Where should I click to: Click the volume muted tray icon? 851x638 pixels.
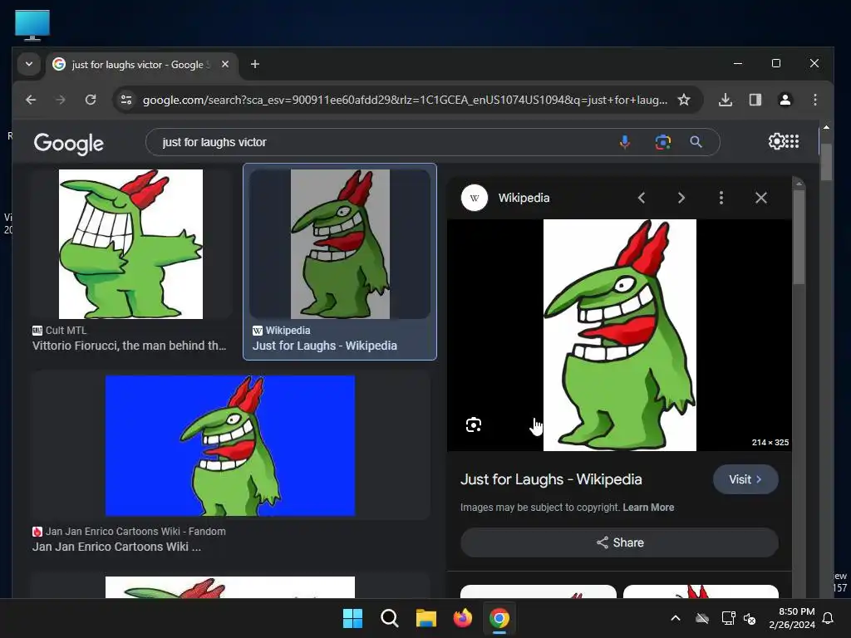[750, 618]
